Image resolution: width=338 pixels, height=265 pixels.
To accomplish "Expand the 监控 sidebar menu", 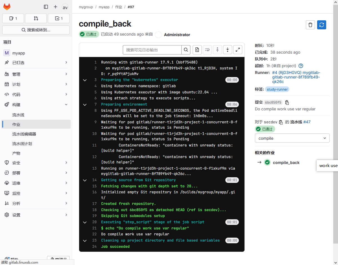I will [36, 193].
